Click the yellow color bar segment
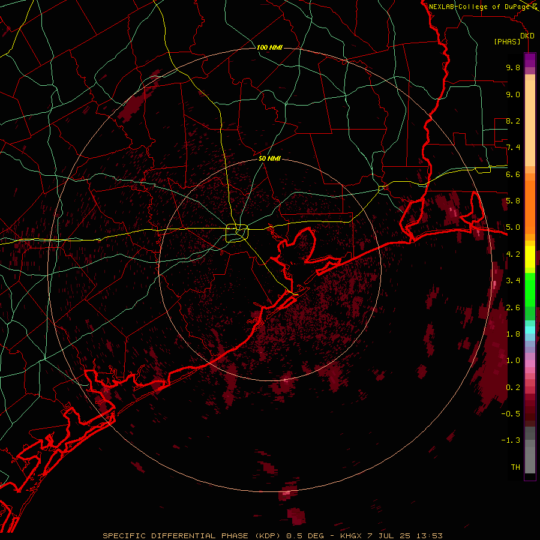The image size is (540, 540). pyautogui.click(x=530, y=257)
